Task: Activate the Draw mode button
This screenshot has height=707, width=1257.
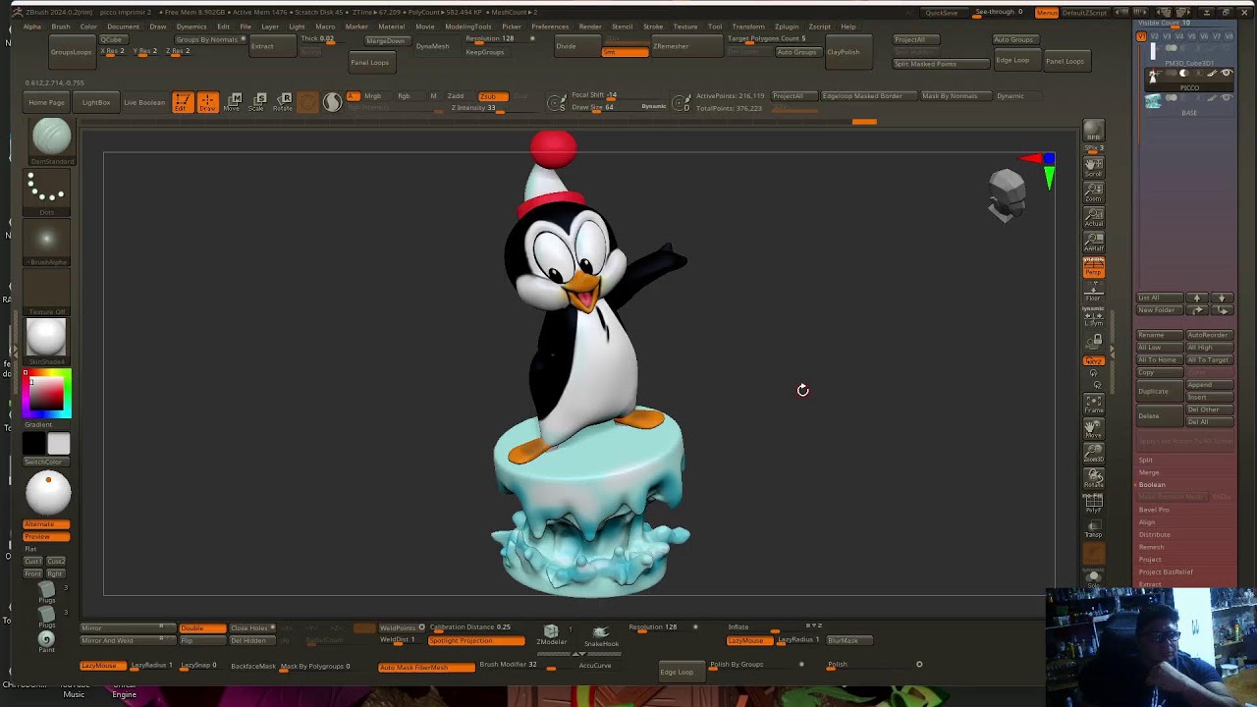Action: [x=207, y=102]
